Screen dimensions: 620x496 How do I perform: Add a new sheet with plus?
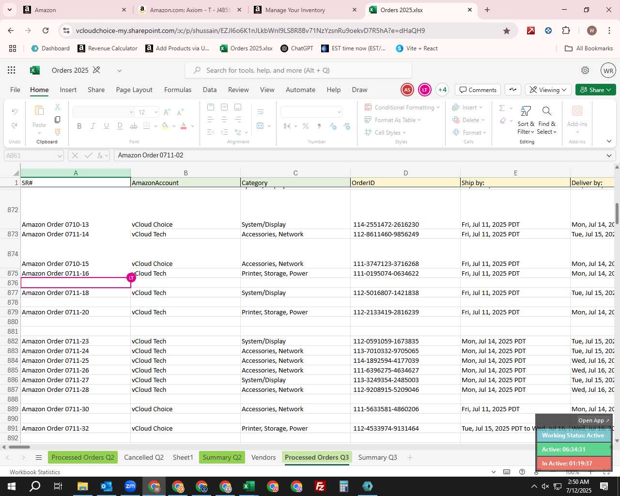tap(410, 457)
